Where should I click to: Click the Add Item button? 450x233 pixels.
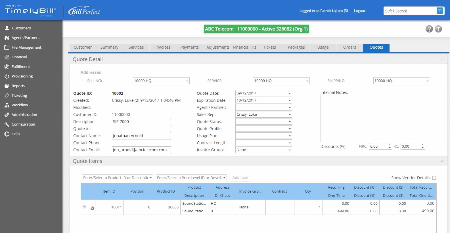click(x=240, y=177)
